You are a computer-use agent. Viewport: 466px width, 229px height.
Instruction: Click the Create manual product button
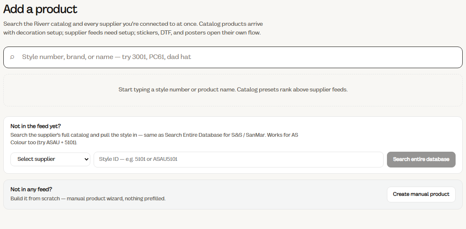[421, 194]
